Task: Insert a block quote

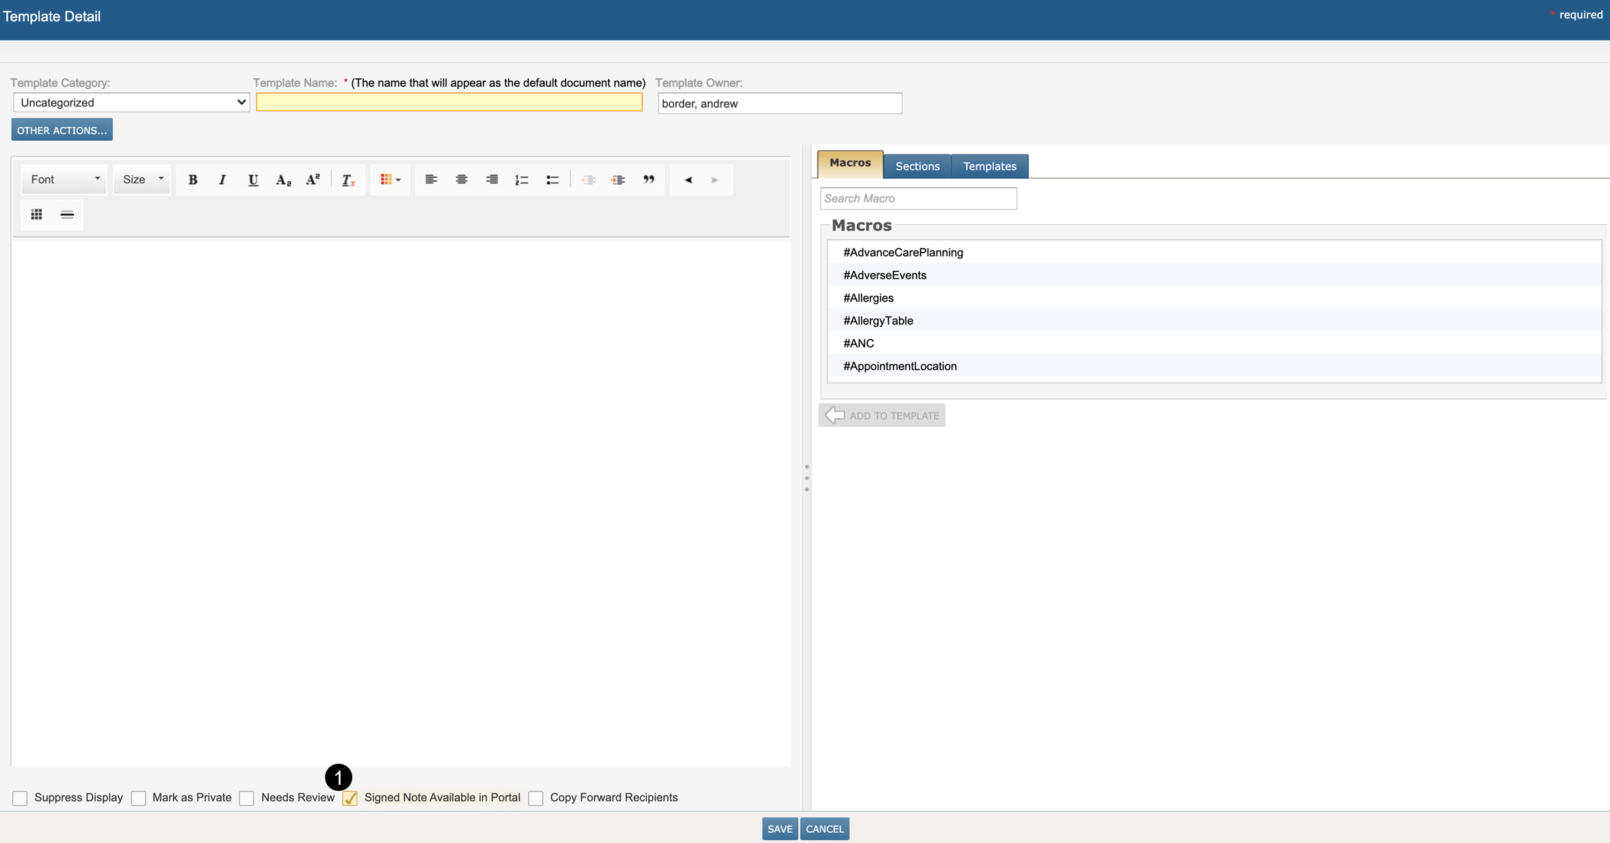Action: 648,179
